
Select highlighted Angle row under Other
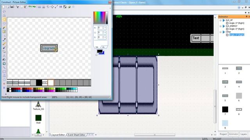click(x=237, y=35)
